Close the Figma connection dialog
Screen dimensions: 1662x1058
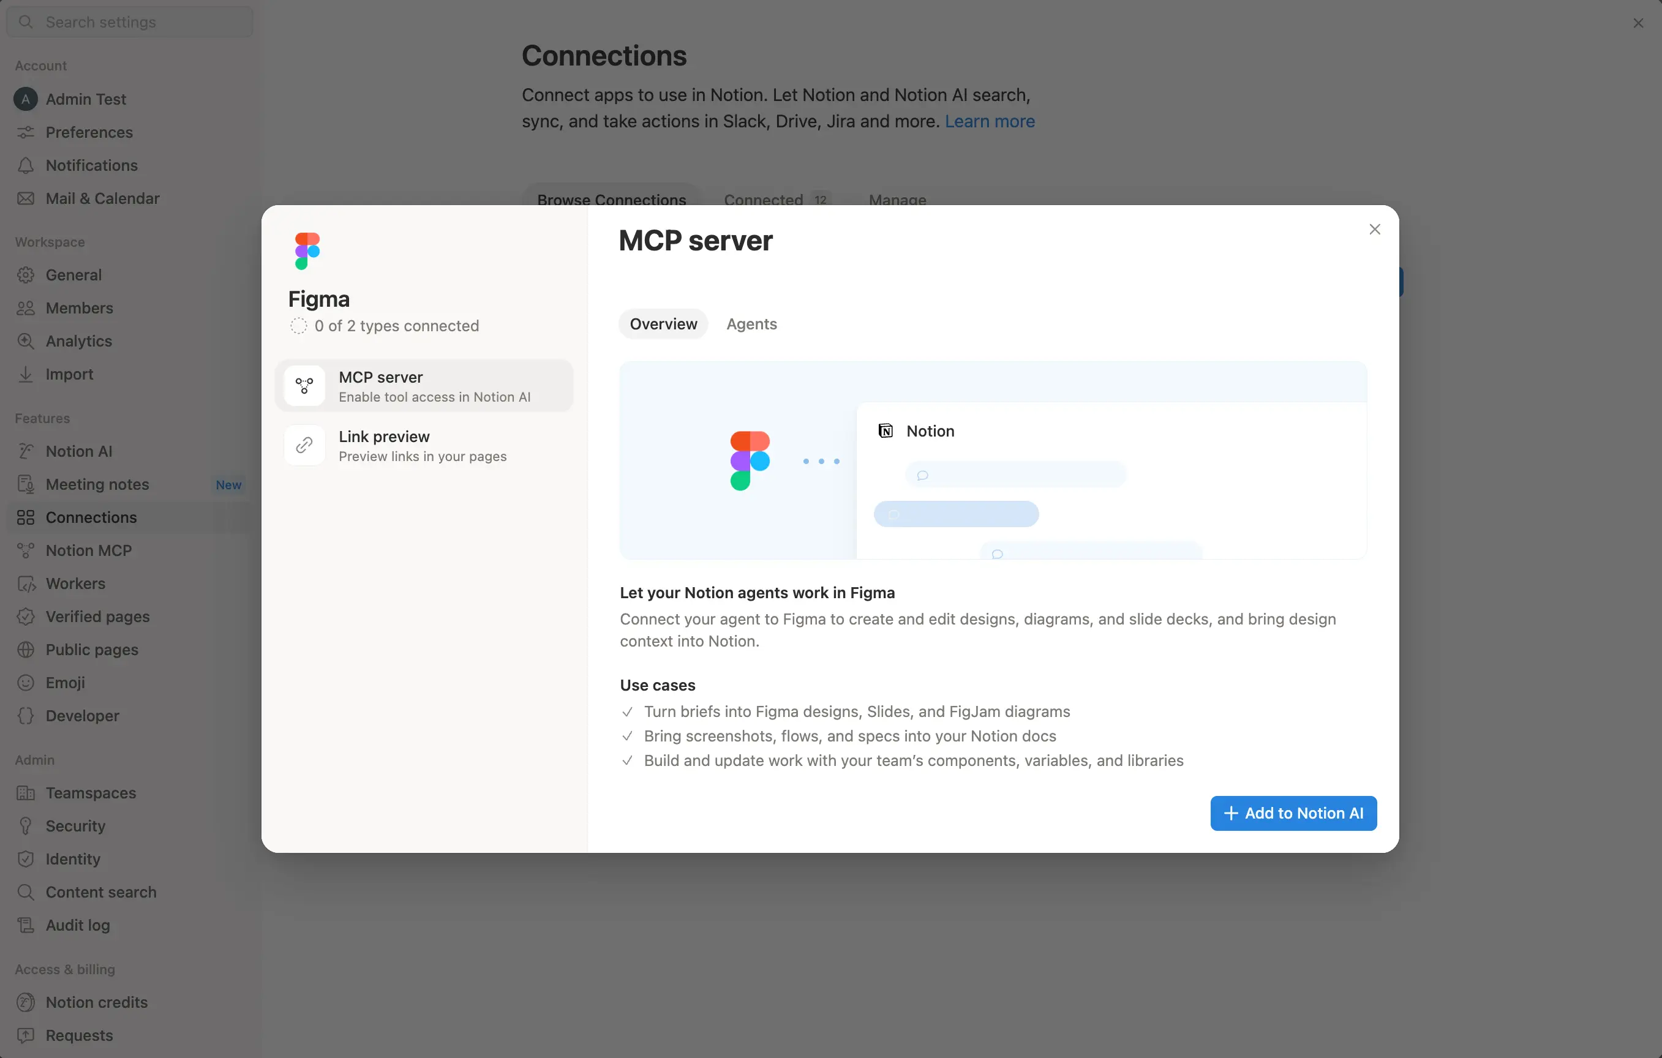1374,229
